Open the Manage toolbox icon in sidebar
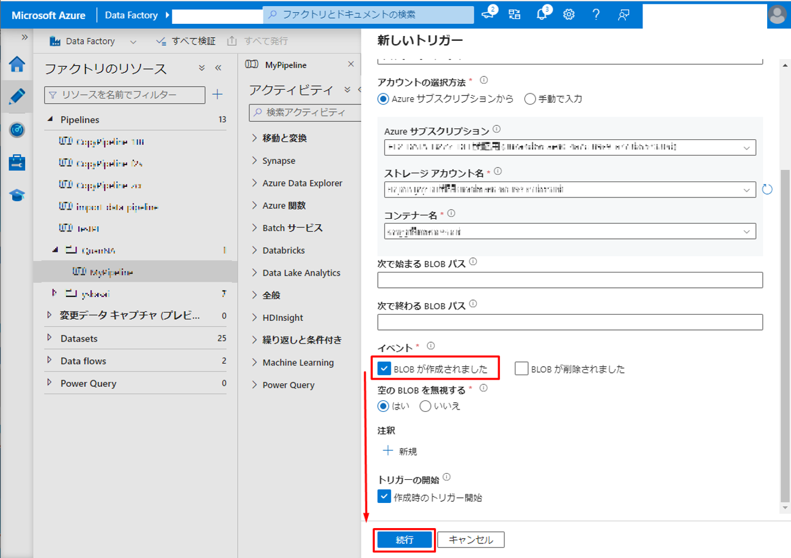This screenshot has width=791, height=558. [x=17, y=162]
